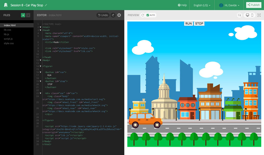This screenshot has height=155, width=264.
Task: Open editor settings with the gear icon
Action: pos(119,15)
